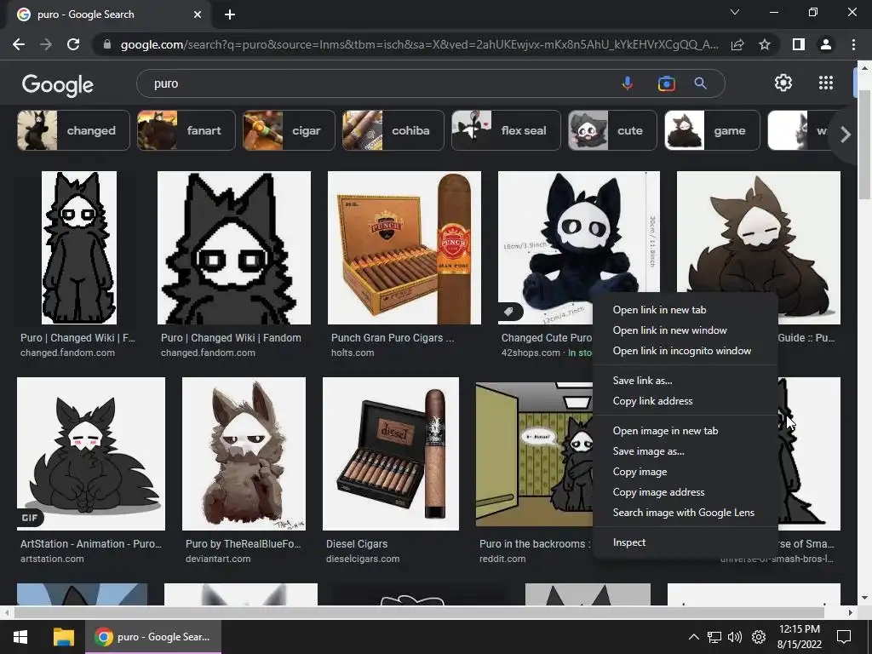
Task: Click the product tag badge on plush image
Action: click(509, 312)
